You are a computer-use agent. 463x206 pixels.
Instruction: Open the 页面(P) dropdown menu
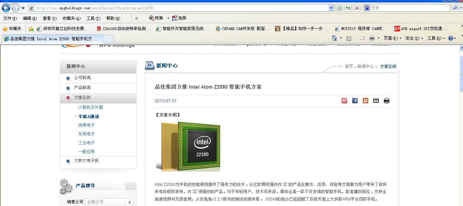pyautogui.click(x=392, y=38)
